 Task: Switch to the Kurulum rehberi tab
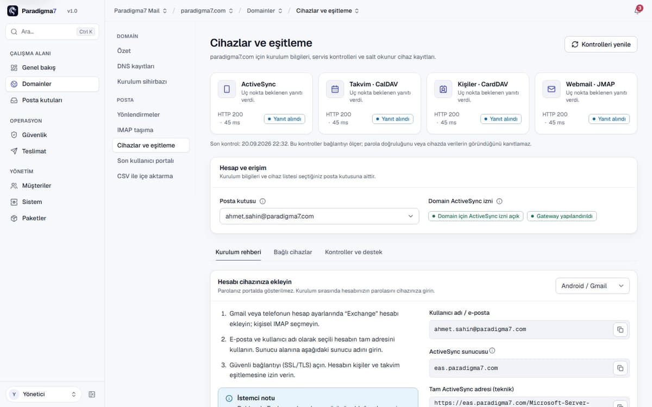[x=238, y=252]
